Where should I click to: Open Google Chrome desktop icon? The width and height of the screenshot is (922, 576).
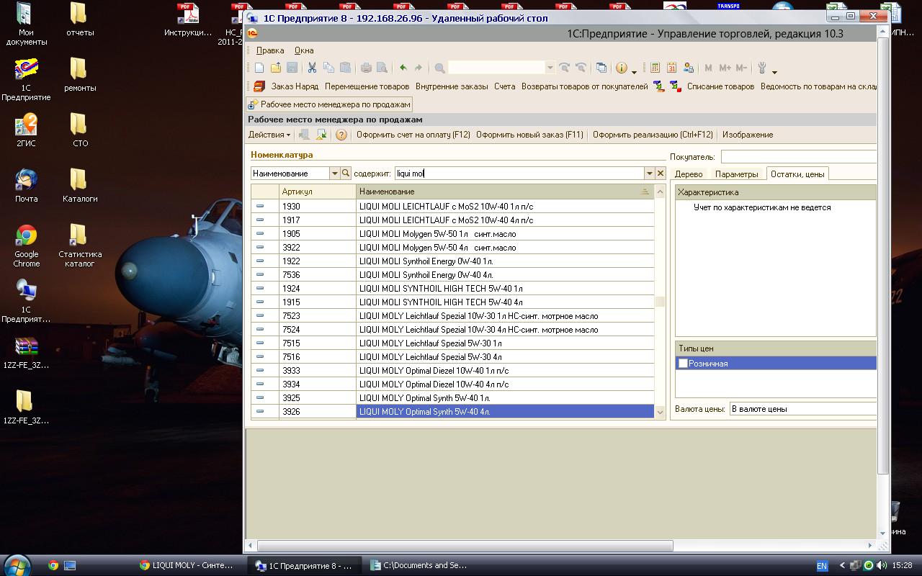[27, 246]
